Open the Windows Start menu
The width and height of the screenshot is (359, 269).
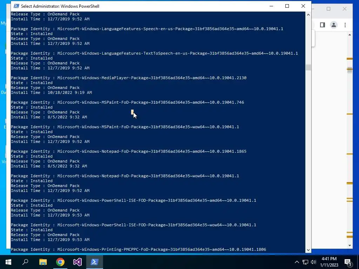click(8, 262)
